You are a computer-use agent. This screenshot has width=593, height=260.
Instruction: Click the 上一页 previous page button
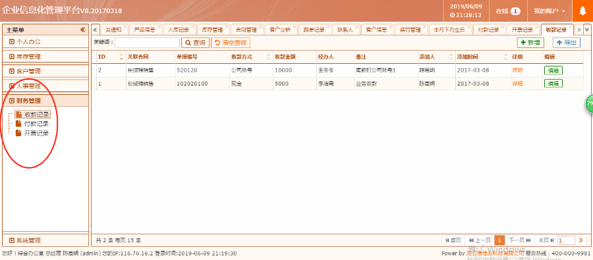pyautogui.click(x=480, y=240)
